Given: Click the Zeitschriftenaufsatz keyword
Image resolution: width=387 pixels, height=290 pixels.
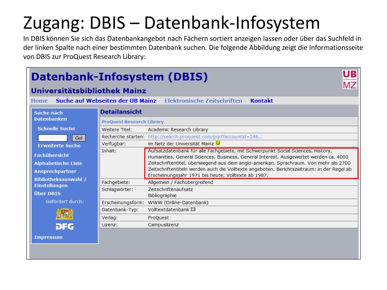Looking at the screenshot, I should click(x=170, y=190).
